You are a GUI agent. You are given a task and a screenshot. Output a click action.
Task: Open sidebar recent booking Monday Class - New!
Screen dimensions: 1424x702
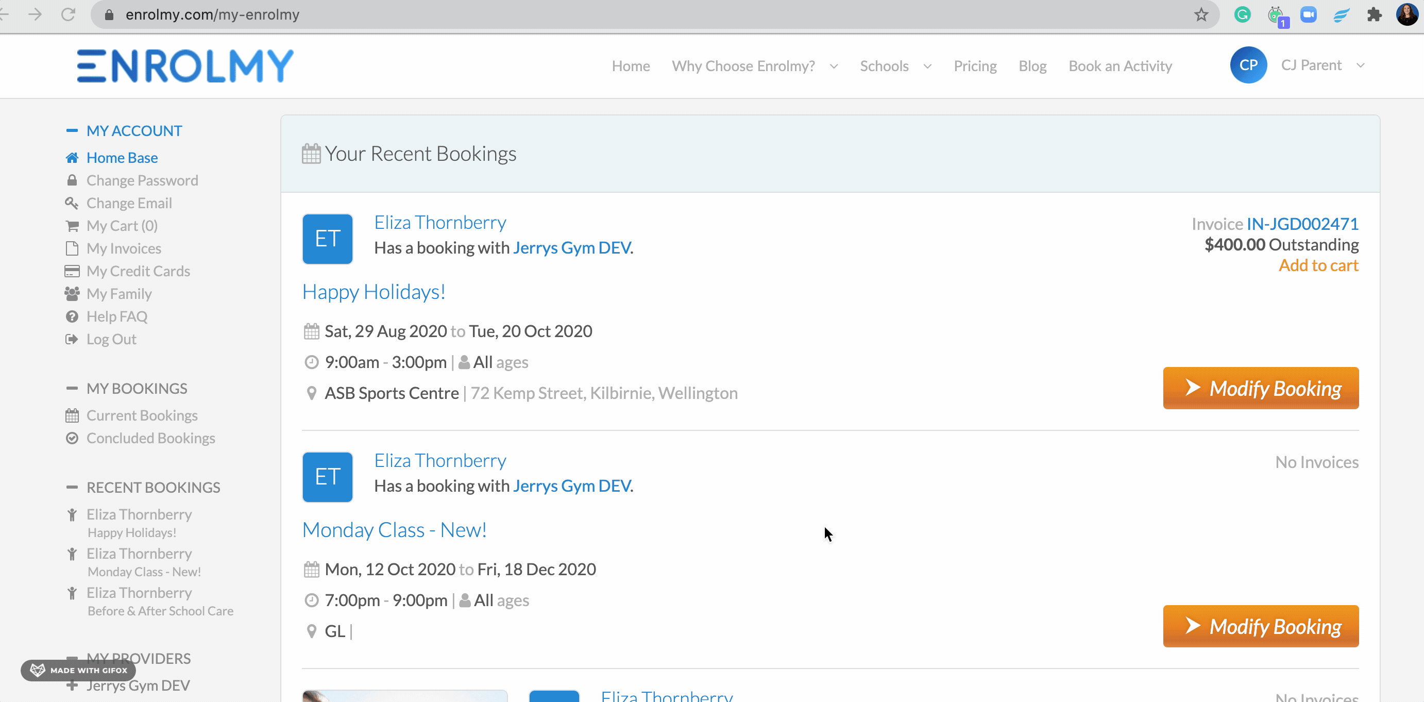pyautogui.click(x=144, y=572)
